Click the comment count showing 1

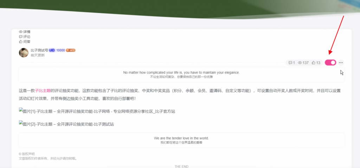(x=291, y=63)
